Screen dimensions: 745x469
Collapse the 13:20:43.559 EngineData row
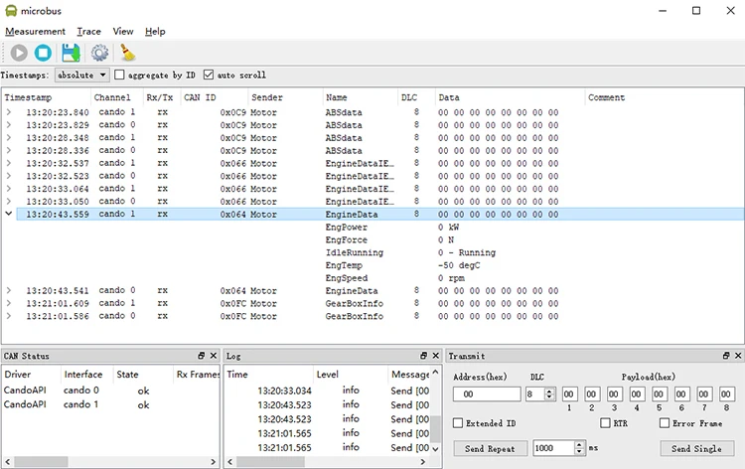(9, 214)
